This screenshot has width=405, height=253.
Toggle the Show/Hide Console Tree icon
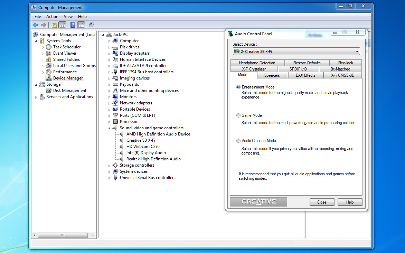(x=62, y=25)
